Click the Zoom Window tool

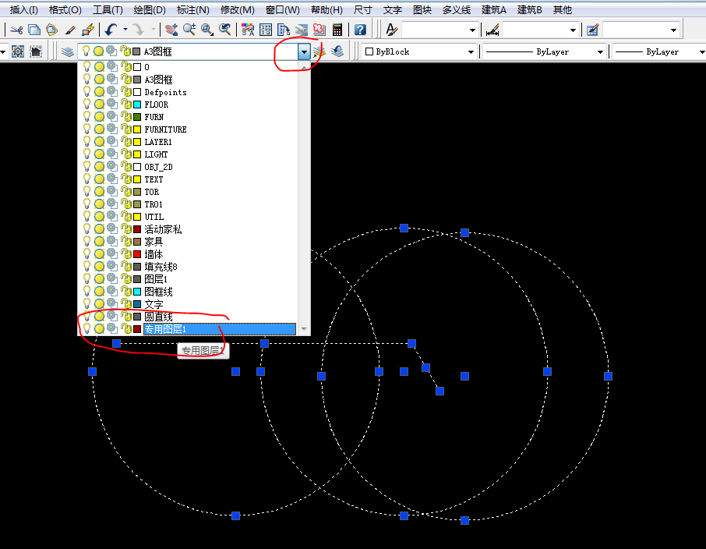tap(207, 30)
